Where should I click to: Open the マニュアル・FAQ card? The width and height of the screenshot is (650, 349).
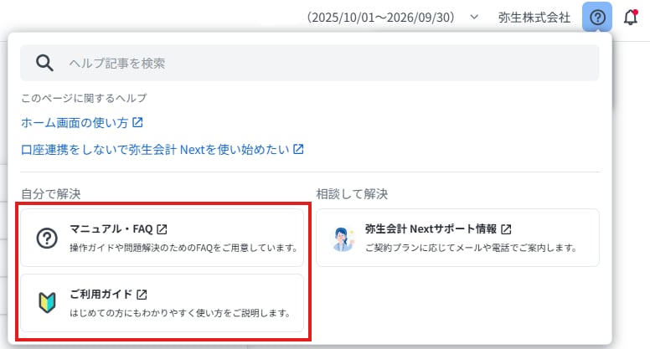point(162,238)
